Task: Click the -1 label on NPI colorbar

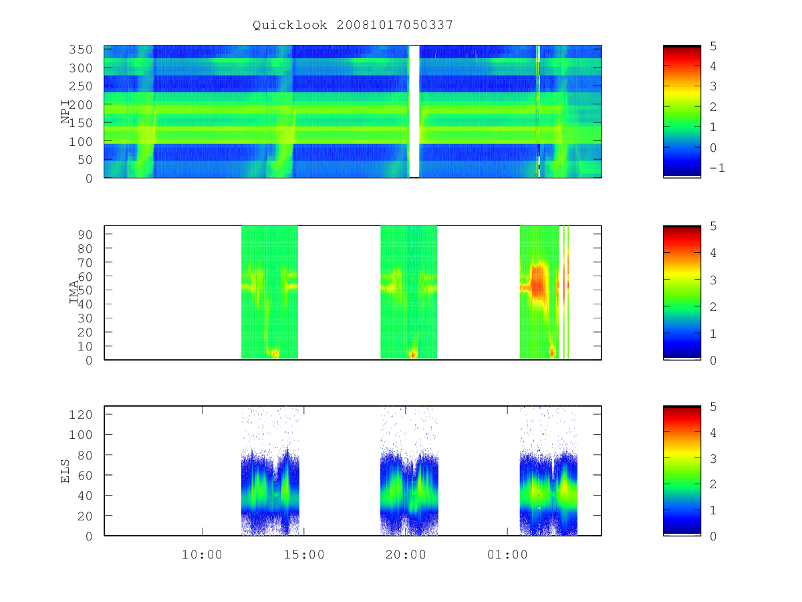Action: click(x=716, y=168)
